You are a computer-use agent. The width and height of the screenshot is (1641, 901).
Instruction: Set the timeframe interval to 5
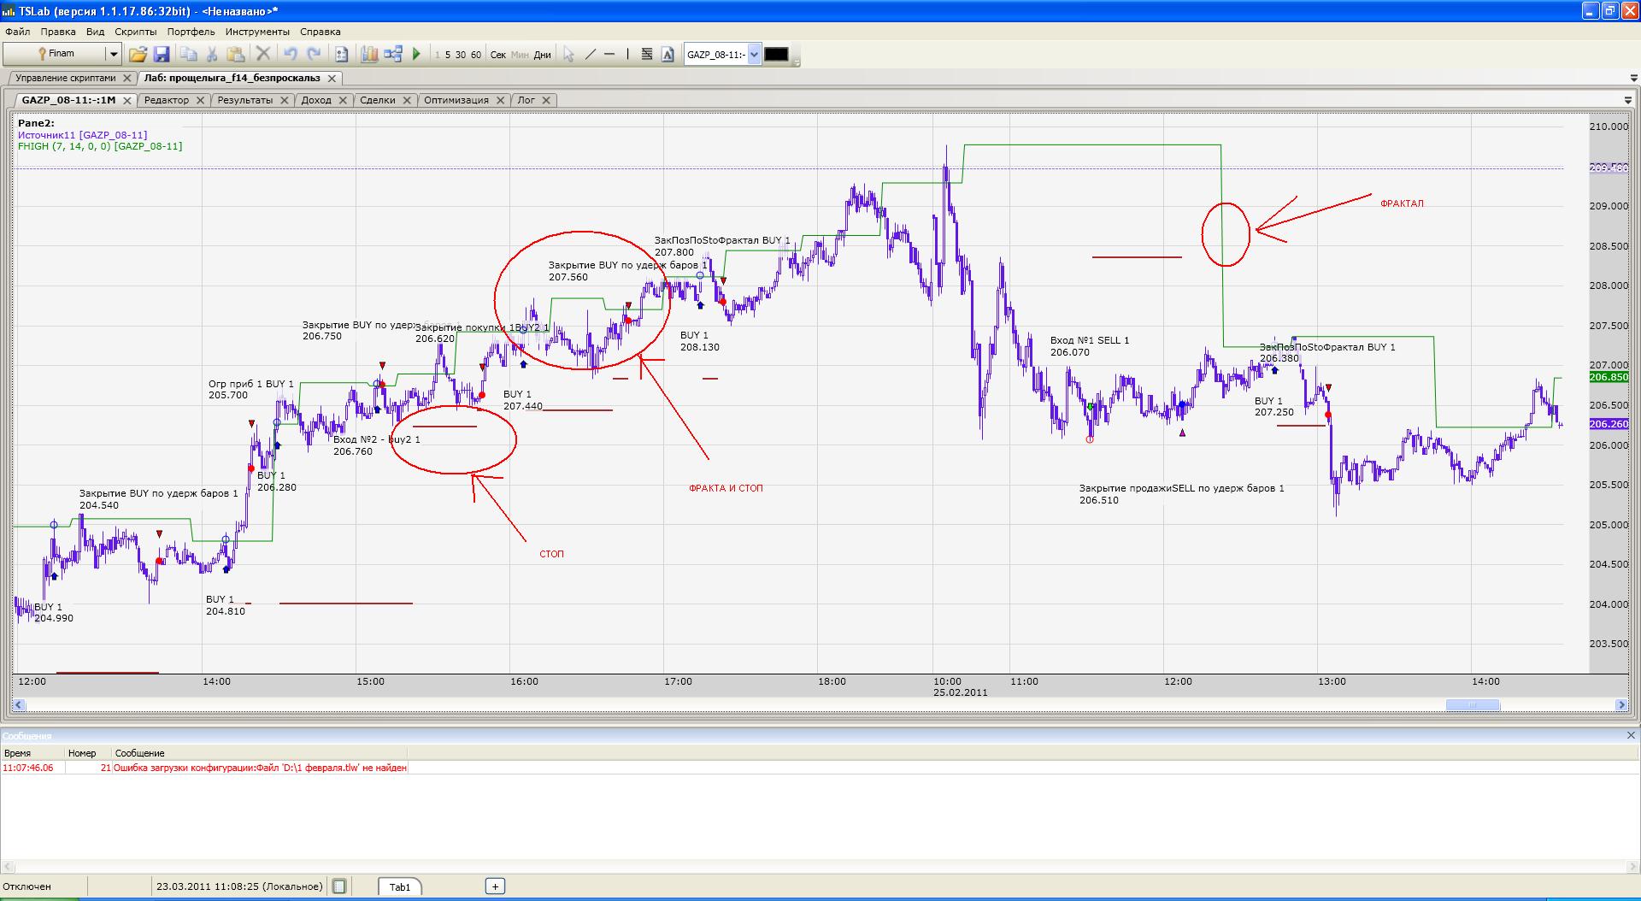tap(448, 55)
